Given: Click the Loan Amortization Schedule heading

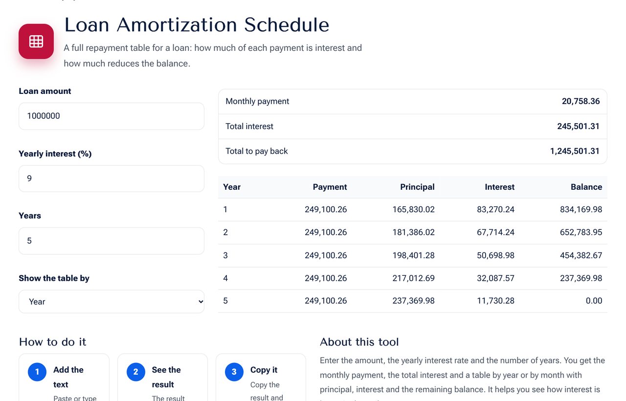Looking at the screenshot, I should click(197, 25).
